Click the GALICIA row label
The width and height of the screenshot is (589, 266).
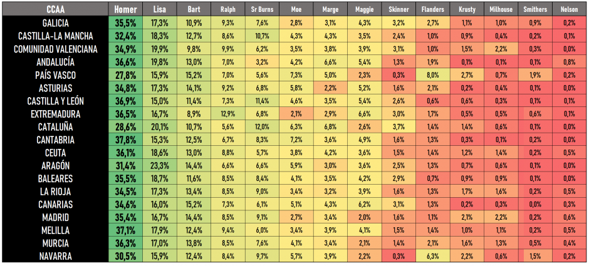[54, 23]
